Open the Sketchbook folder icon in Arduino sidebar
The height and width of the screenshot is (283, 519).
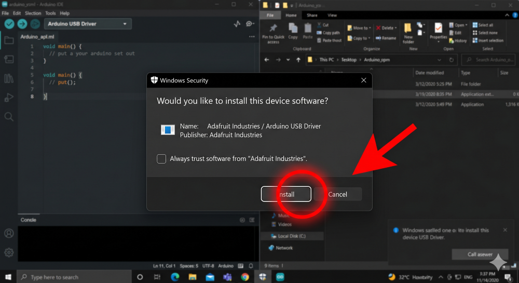pos(9,41)
